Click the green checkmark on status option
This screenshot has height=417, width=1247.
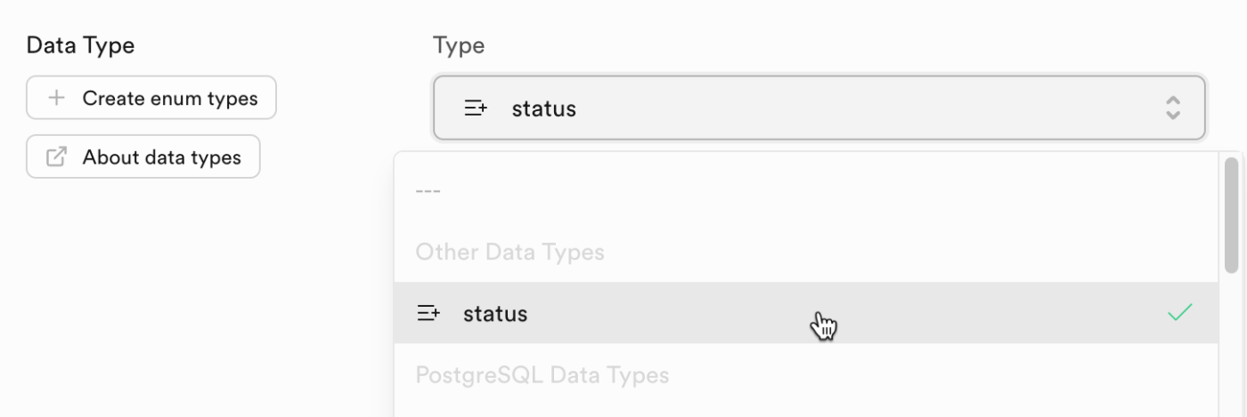pyautogui.click(x=1179, y=313)
